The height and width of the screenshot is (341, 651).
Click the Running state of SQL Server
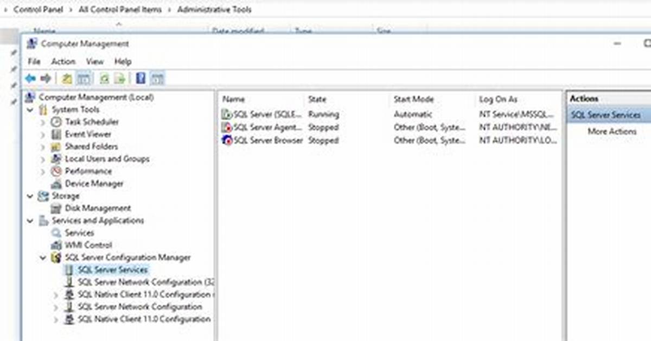[x=323, y=115]
